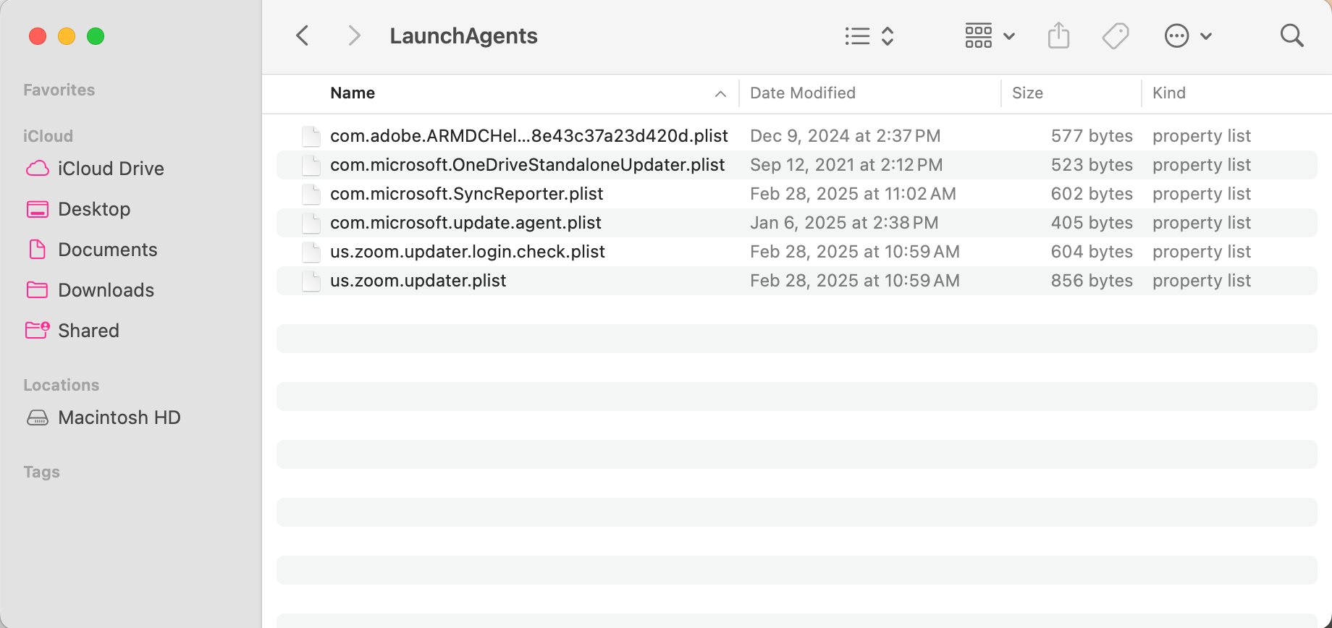Sort files by the Name column
The width and height of the screenshot is (1332, 628).
353,93
